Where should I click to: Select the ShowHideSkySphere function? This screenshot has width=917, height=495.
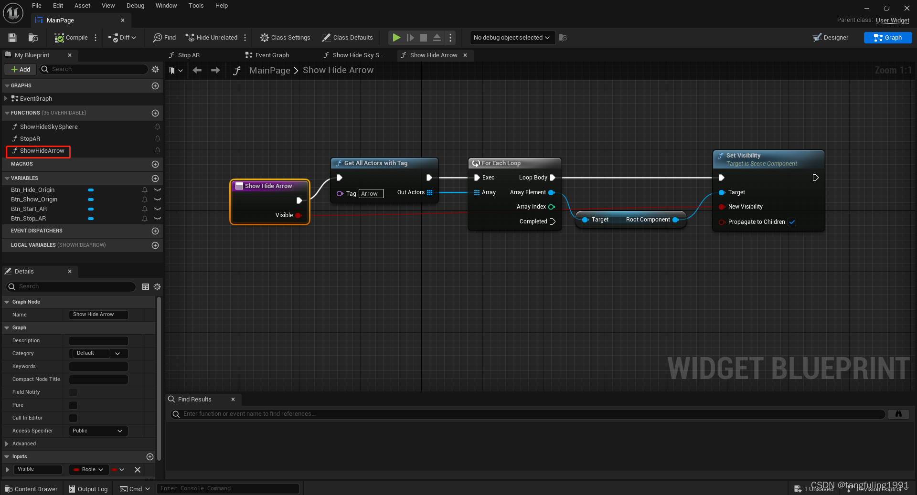point(49,127)
